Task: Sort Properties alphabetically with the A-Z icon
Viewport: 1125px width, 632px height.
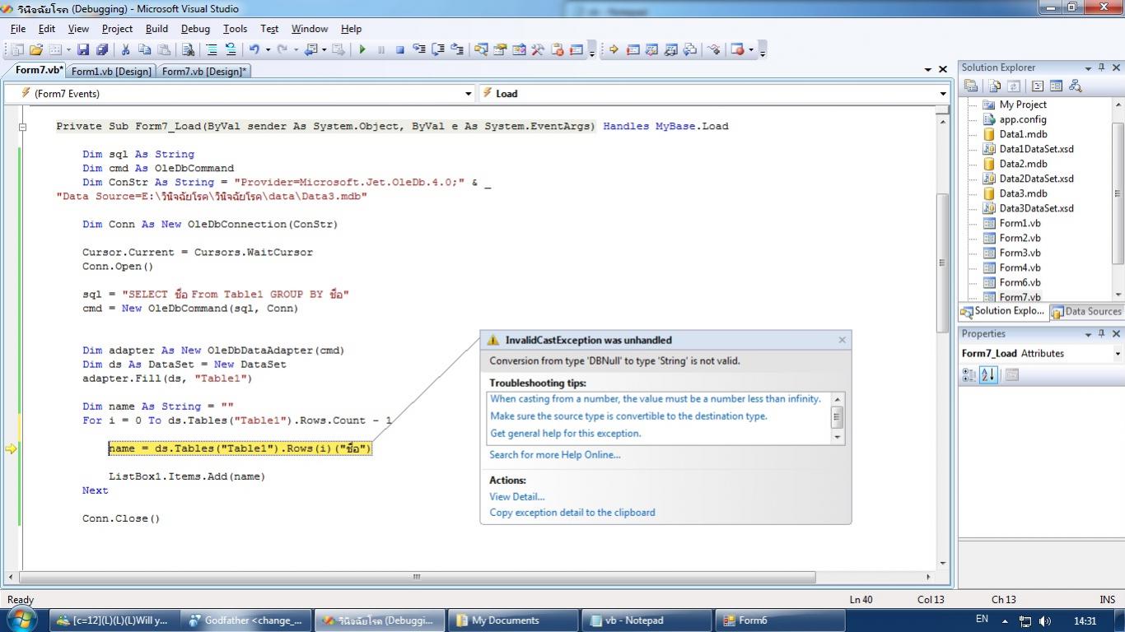Action: pyautogui.click(x=987, y=375)
